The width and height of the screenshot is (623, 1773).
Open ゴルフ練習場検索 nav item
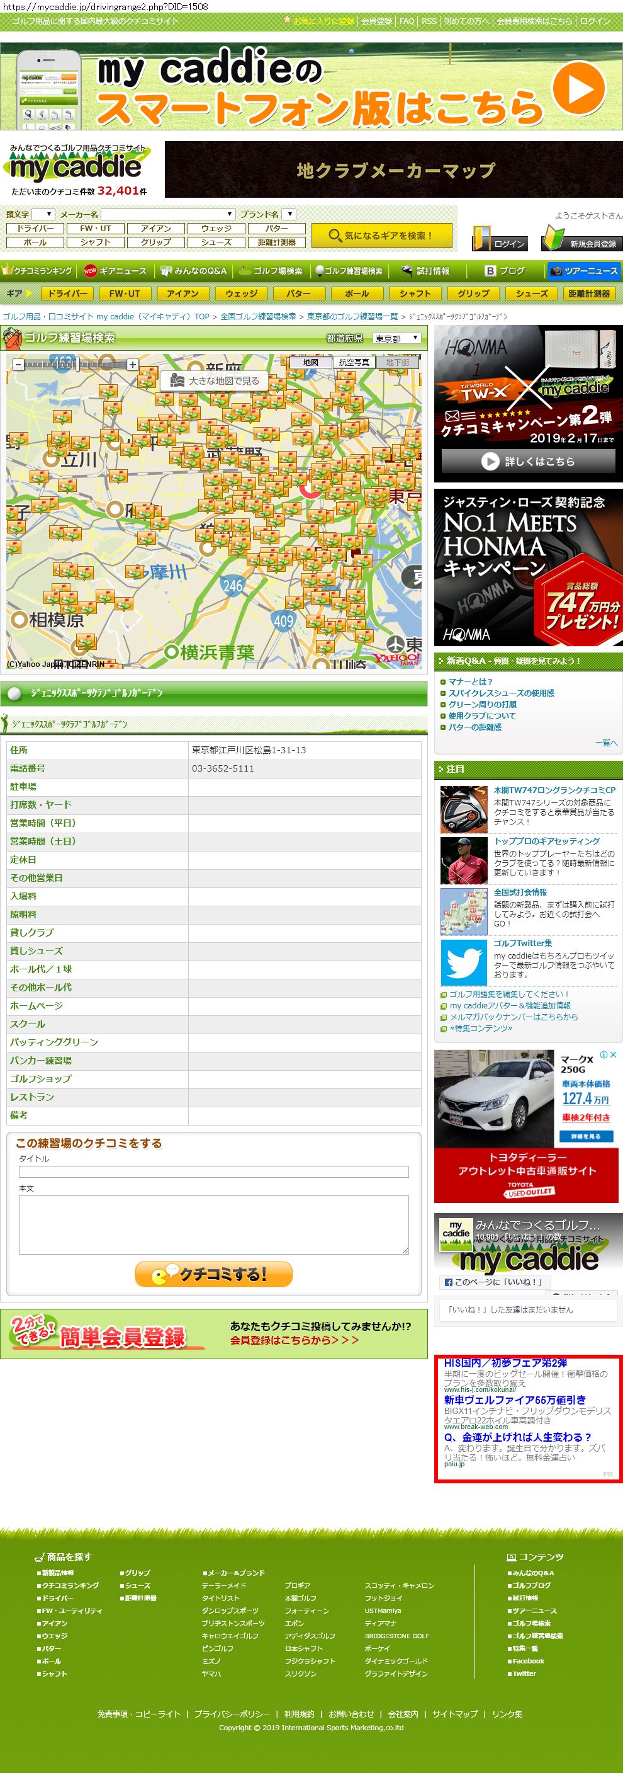pos(349,271)
